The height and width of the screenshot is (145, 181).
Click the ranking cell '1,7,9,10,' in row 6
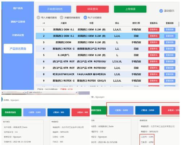[x=117, y=62]
